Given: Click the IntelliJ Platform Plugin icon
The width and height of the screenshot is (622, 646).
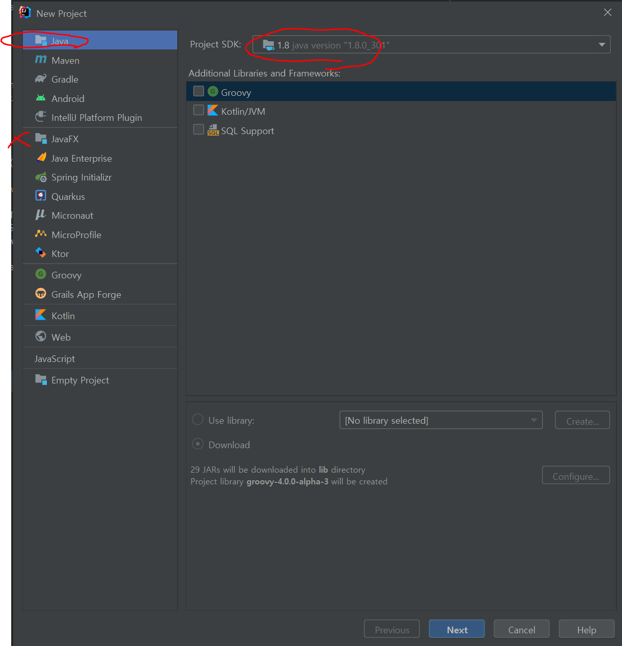Looking at the screenshot, I should [41, 117].
